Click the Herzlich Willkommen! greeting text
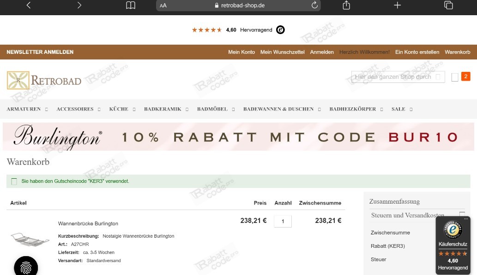Viewport: 477px width, 275px height. tap(364, 52)
